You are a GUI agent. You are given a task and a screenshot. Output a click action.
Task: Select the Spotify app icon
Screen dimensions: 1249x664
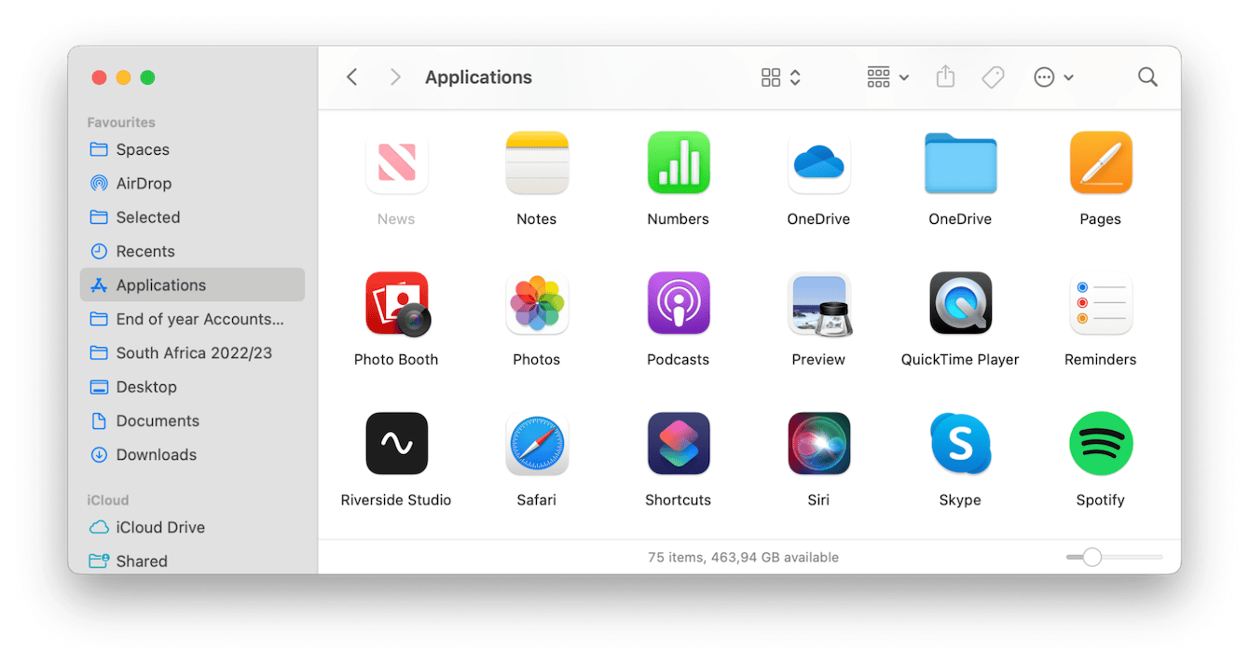[1101, 444]
